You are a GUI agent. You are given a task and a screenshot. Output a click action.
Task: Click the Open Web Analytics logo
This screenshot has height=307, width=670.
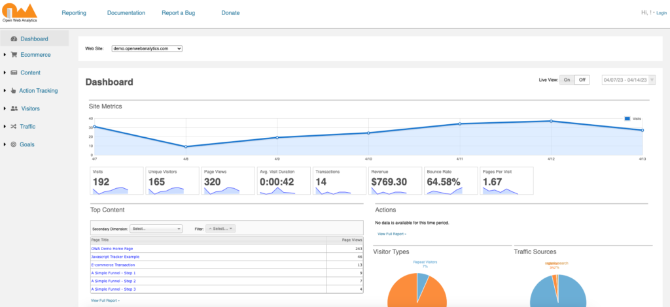19,12
